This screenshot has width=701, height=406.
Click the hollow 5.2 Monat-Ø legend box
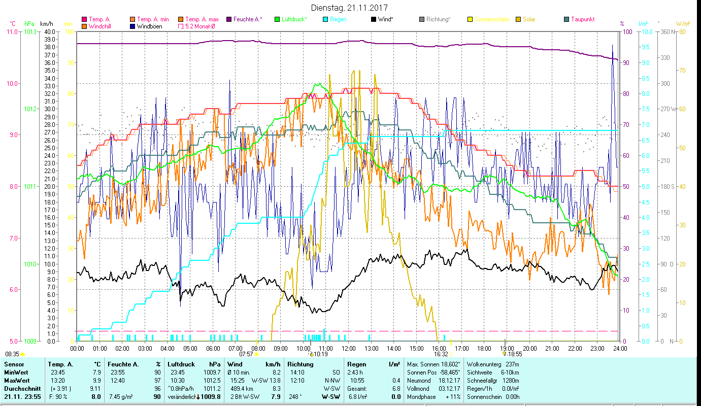tap(181, 26)
